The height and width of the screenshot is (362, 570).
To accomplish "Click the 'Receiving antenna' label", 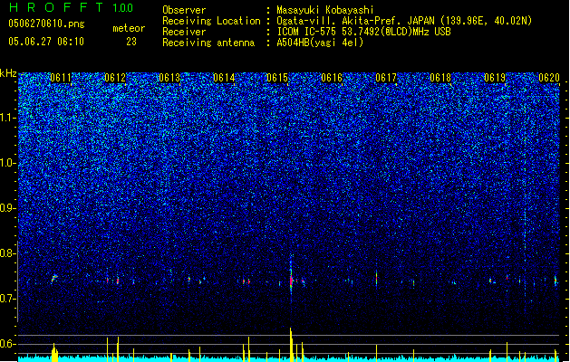I will coord(208,43).
